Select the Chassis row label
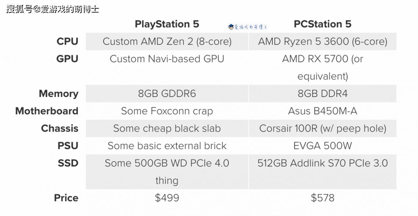This screenshot has width=418, height=216. point(60,128)
